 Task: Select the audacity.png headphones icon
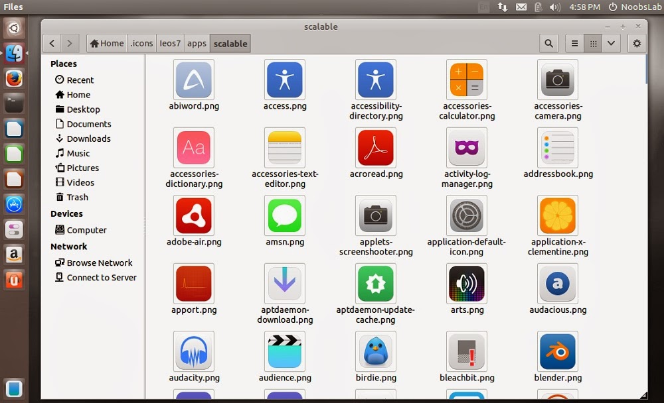click(x=193, y=351)
